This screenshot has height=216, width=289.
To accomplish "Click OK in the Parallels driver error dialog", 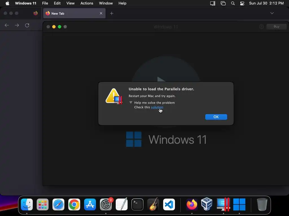I will pos(216,117).
